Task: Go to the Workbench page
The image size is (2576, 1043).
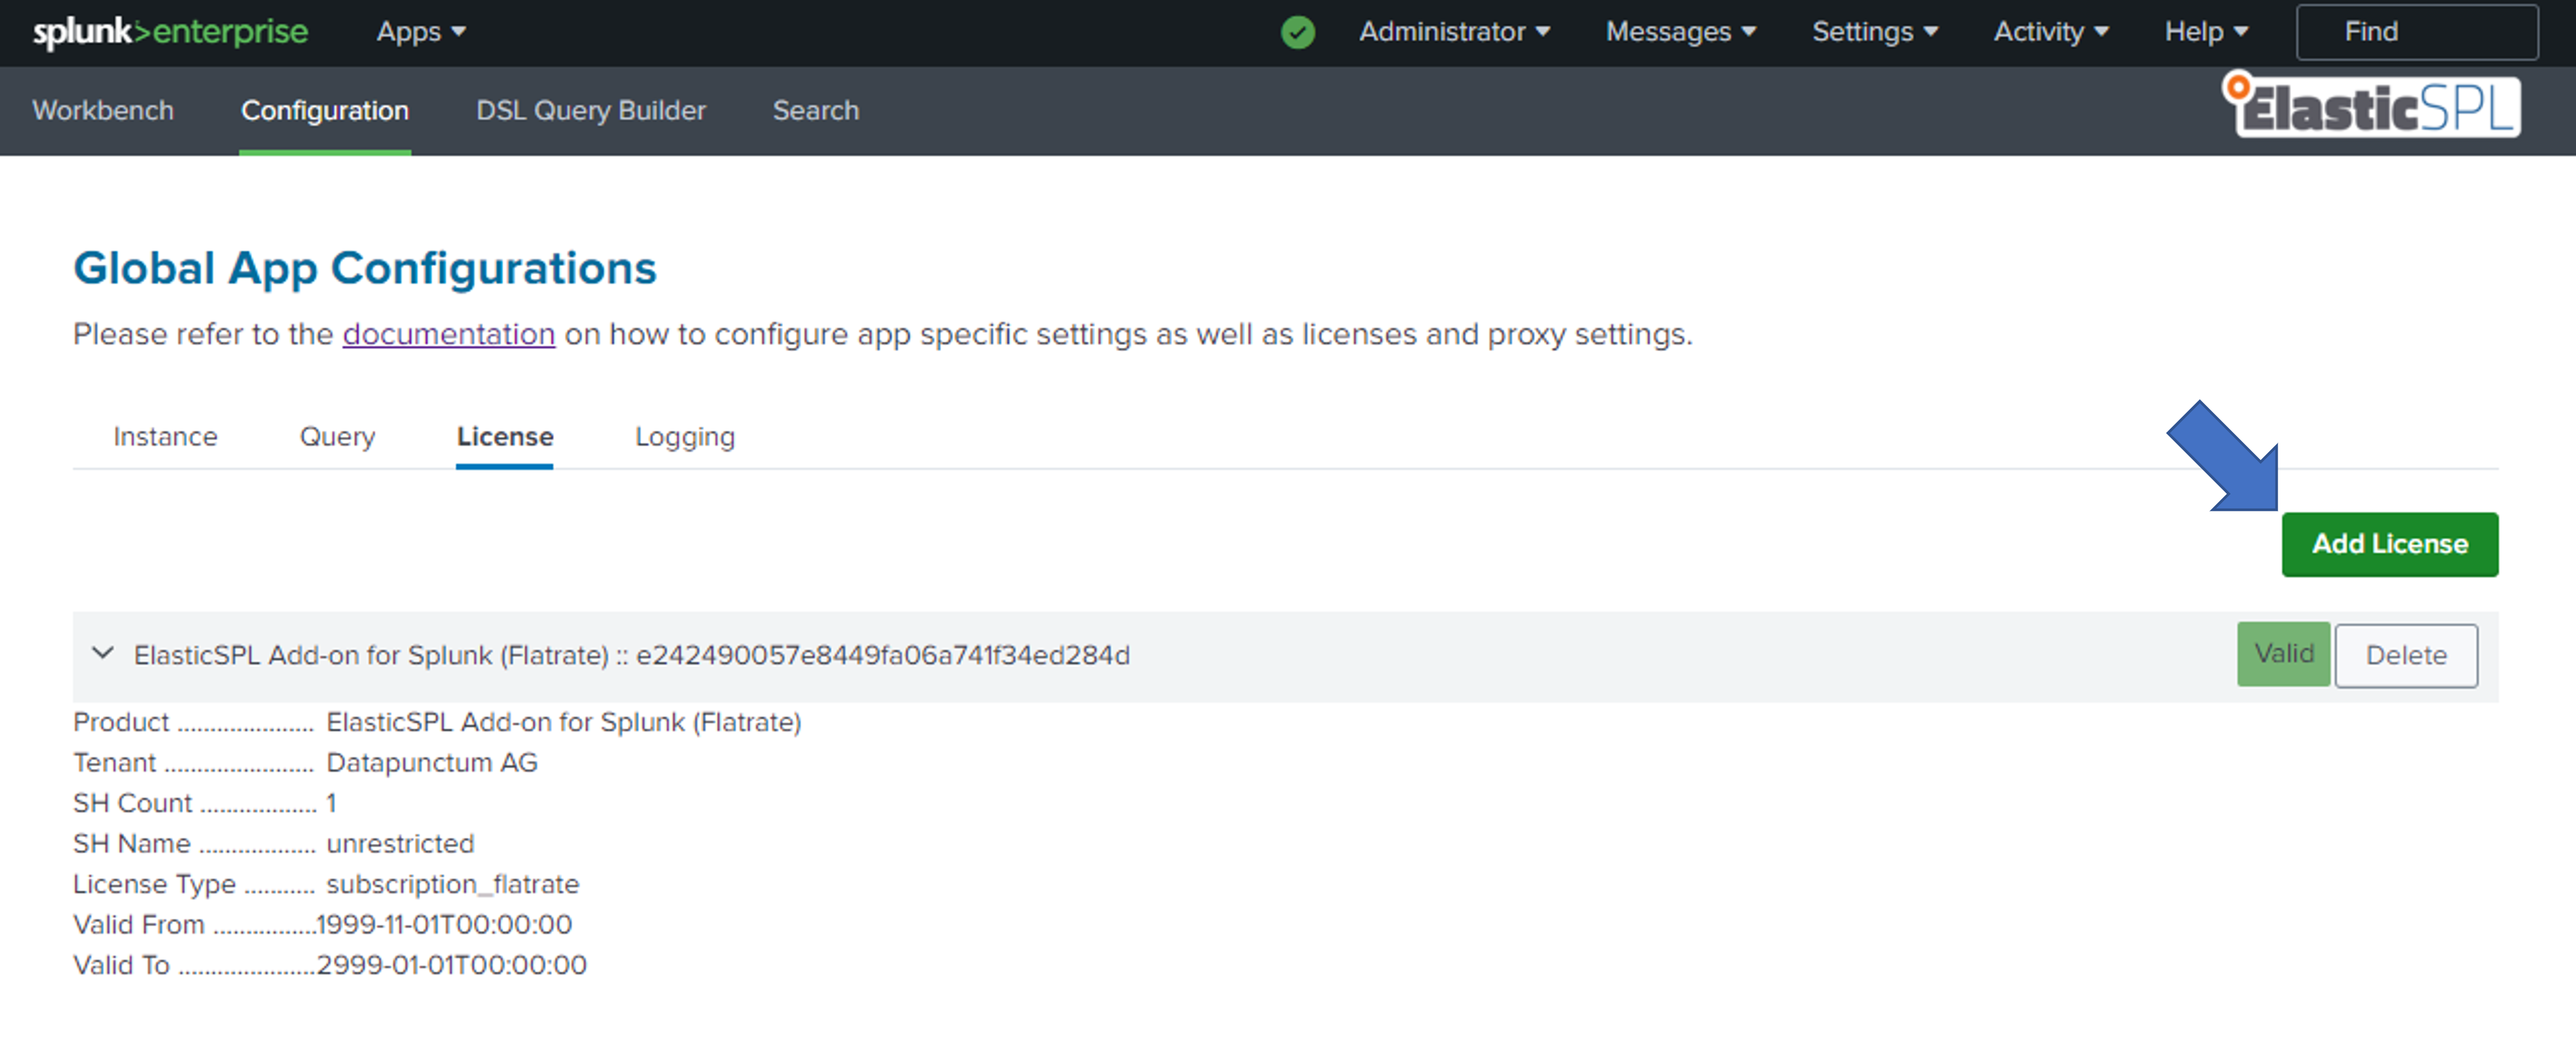Action: point(103,110)
